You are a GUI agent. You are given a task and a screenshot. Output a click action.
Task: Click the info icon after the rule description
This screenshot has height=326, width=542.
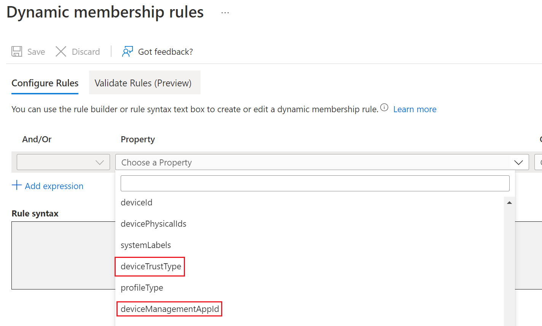[x=384, y=108]
